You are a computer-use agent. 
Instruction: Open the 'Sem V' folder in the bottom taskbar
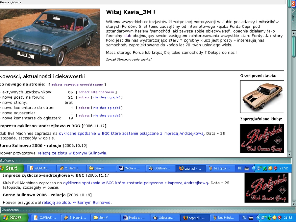point(106,218)
